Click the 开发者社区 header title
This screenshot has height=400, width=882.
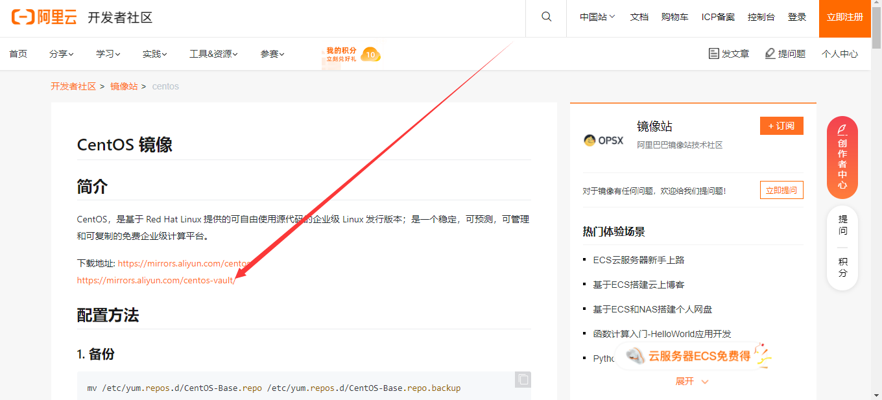120,18
